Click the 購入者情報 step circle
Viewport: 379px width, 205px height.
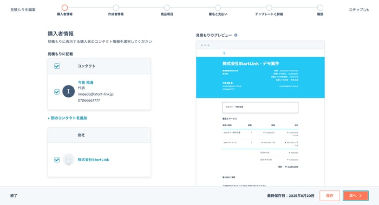tap(64, 8)
